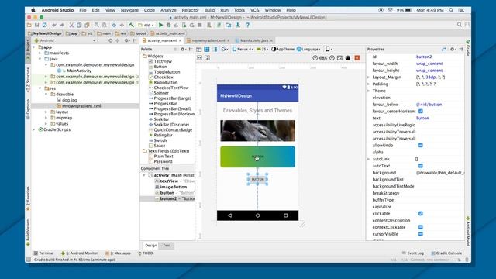
Task: Toggle the contextClickable checkbox
Action: (421, 227)
